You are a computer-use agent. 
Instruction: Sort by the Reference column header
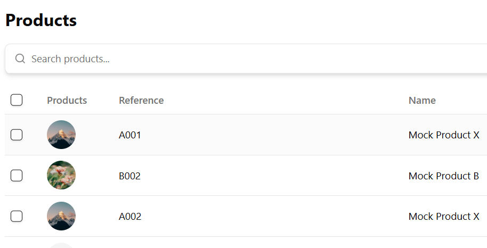(x=141, y=100)
